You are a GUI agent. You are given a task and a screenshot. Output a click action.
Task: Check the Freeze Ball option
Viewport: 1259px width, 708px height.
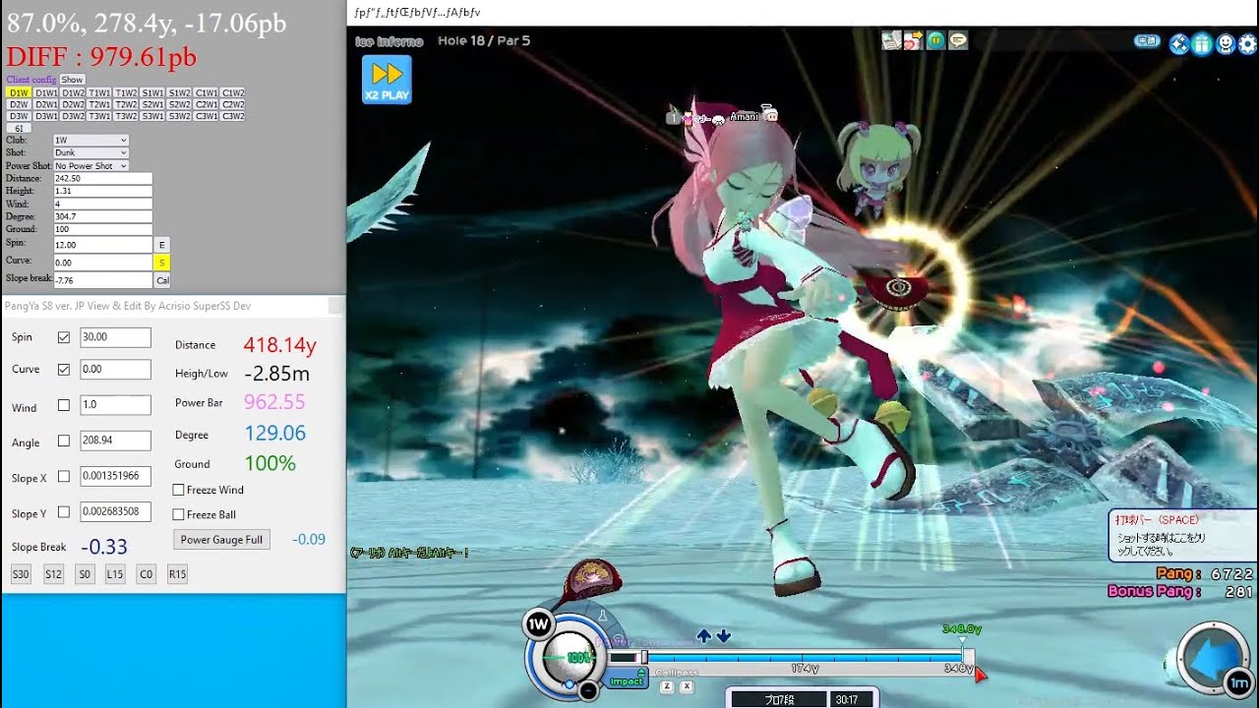click(178, 514)
